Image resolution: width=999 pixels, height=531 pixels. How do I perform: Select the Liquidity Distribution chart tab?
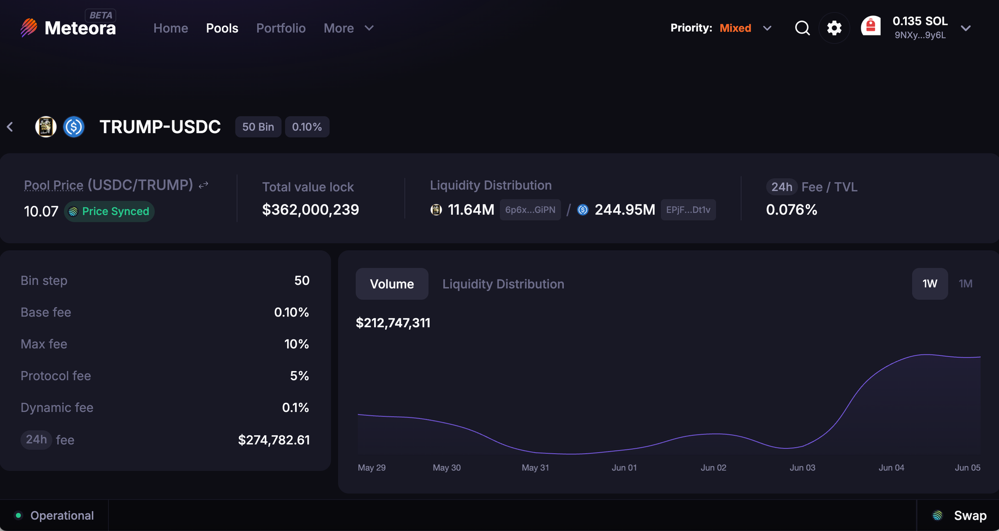[x=503, y=284]
